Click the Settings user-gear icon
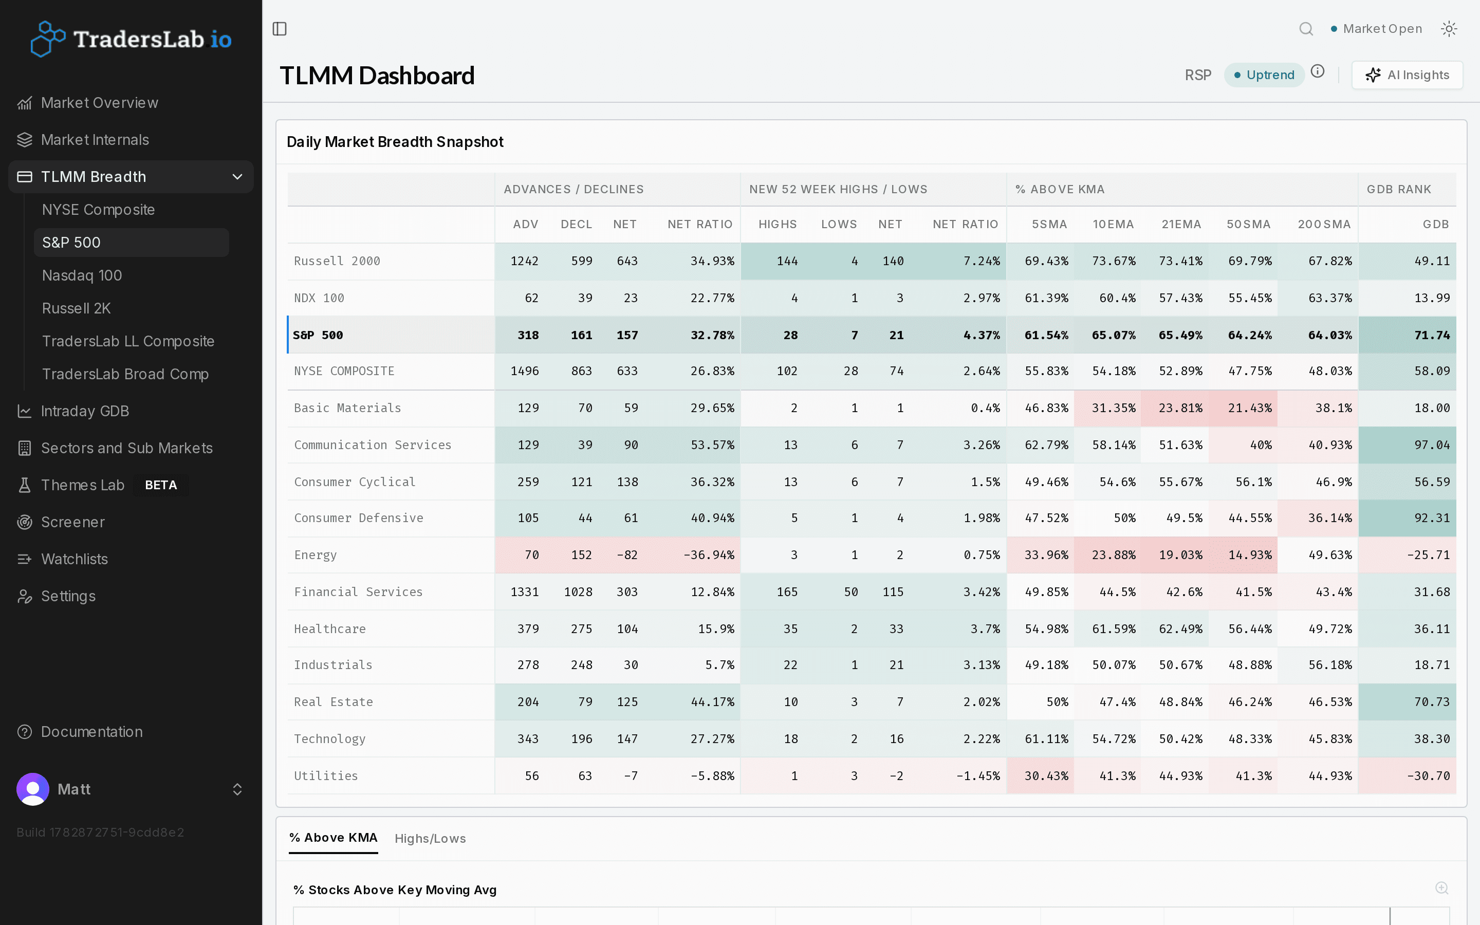The image size is (1480, 925). 25,596
